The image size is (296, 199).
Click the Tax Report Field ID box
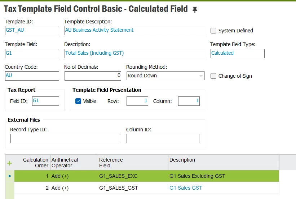tap(45, 101)
